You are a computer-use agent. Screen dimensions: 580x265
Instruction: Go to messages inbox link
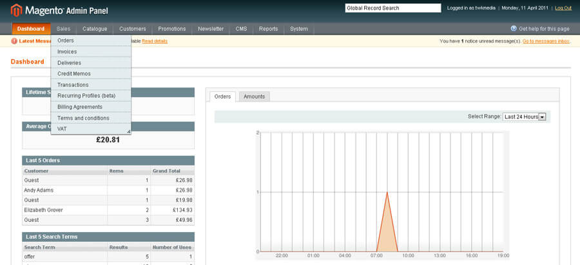tap(546, 41)
